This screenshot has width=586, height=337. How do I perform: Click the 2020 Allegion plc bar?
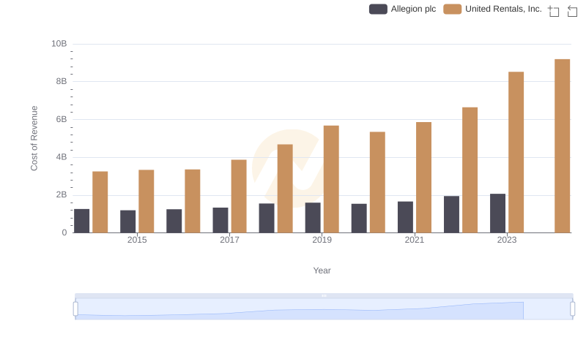point(359,219)
